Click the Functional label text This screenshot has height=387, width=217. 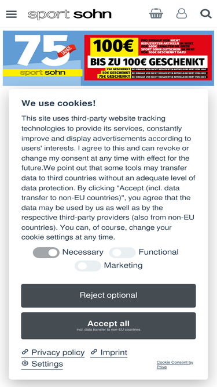(x=159, y=252)
